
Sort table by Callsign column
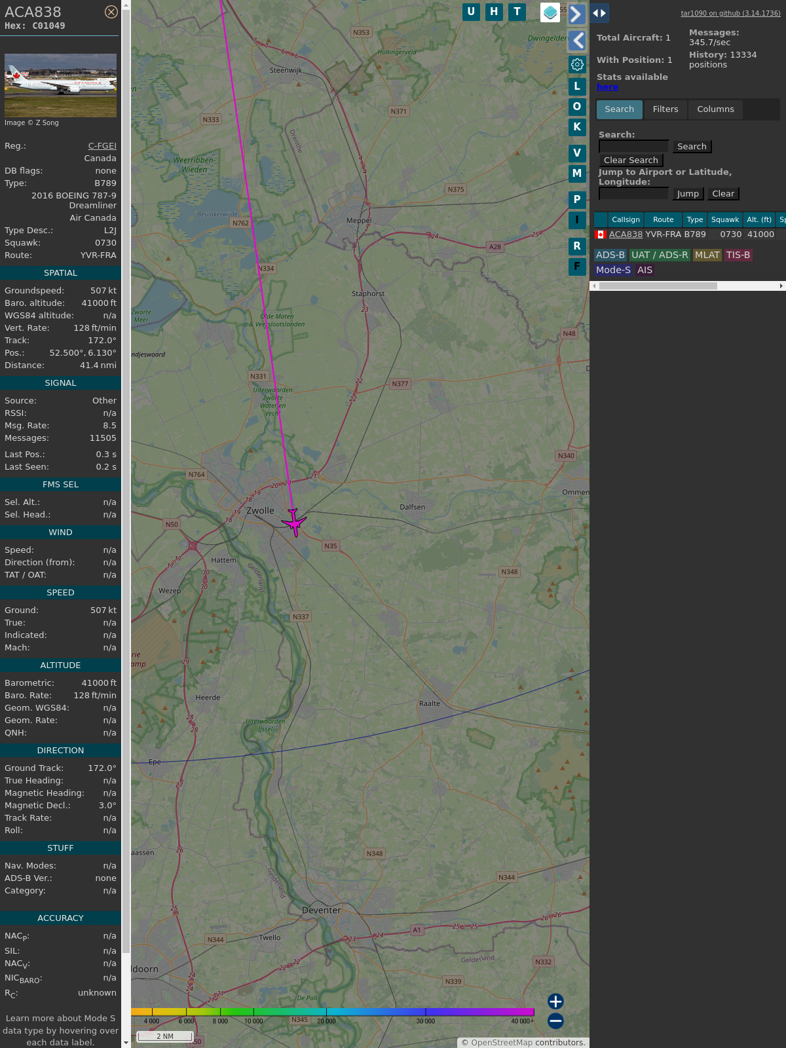click(626, 220)
